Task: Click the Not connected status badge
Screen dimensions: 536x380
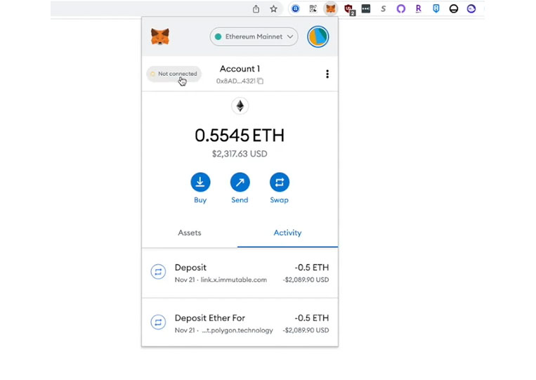Action: click(x=174, y=74)
